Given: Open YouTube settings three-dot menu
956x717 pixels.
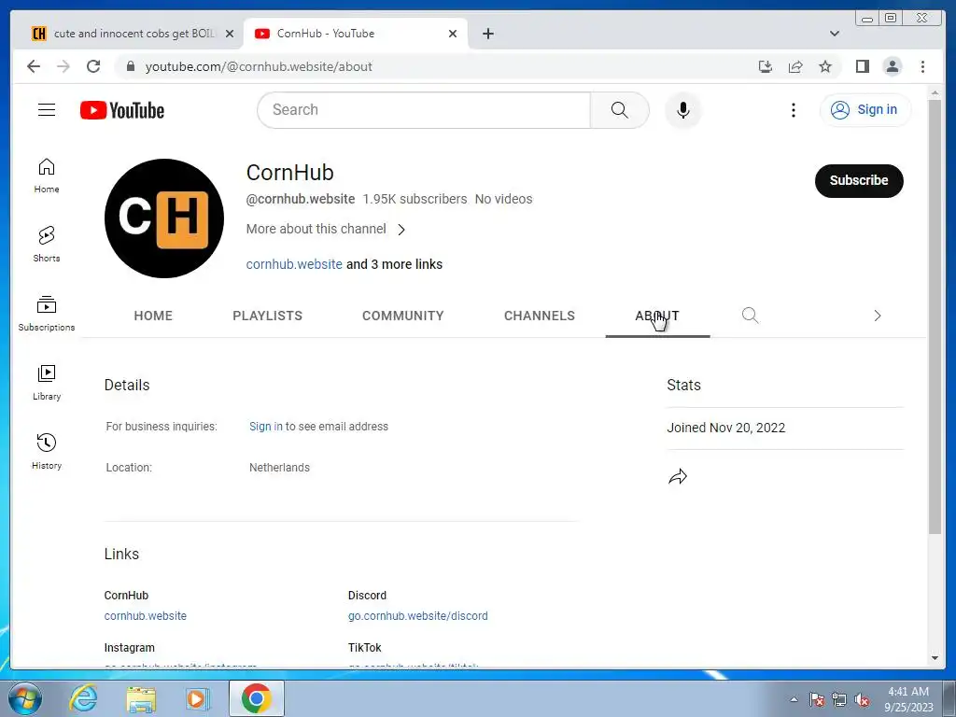Looking at the screenshot, I should (x=793, y=110).
